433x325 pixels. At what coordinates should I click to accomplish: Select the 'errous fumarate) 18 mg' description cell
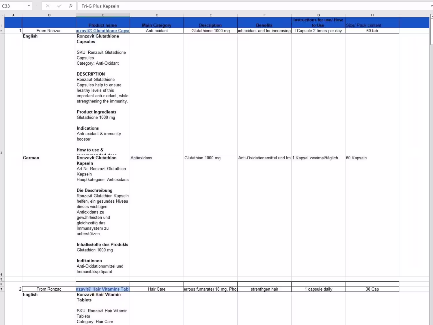(211, 289)
